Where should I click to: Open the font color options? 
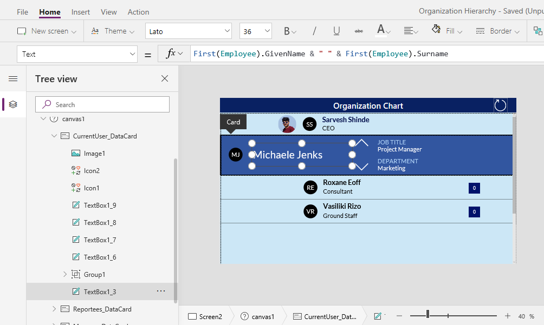coord(381,31)
